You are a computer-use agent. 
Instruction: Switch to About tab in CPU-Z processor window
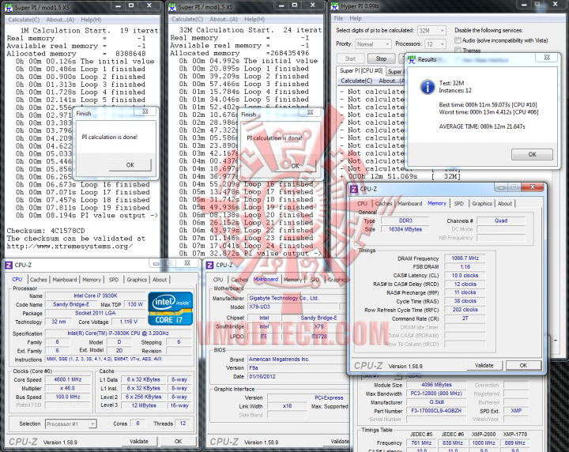click(x=160, y=280)
